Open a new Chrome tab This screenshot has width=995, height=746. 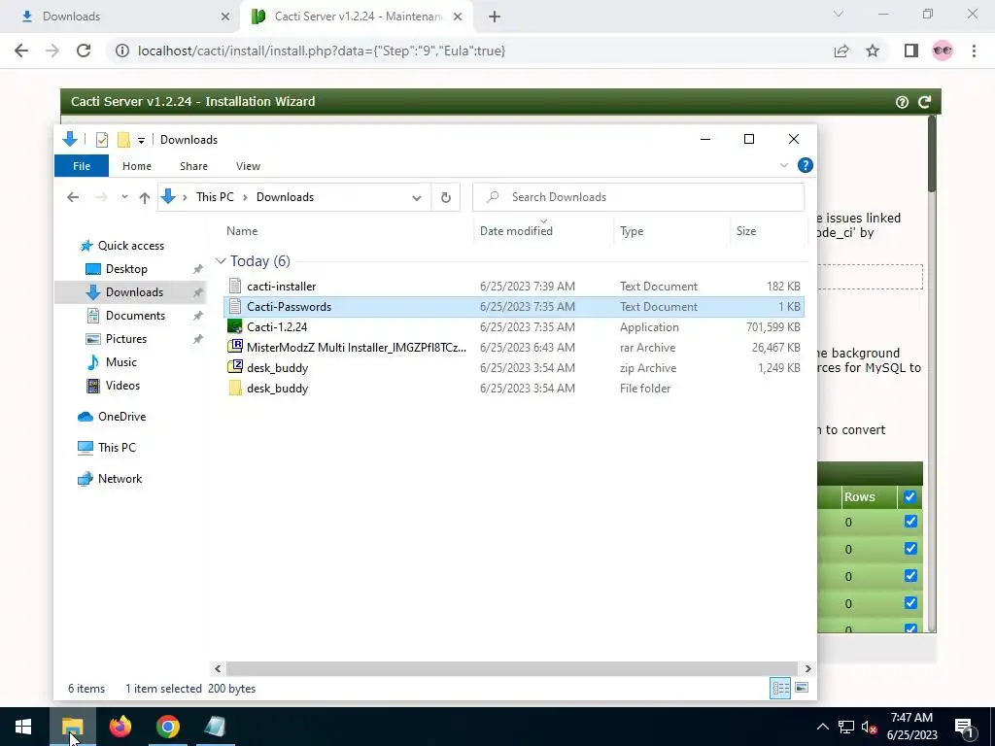coord(495,17)
